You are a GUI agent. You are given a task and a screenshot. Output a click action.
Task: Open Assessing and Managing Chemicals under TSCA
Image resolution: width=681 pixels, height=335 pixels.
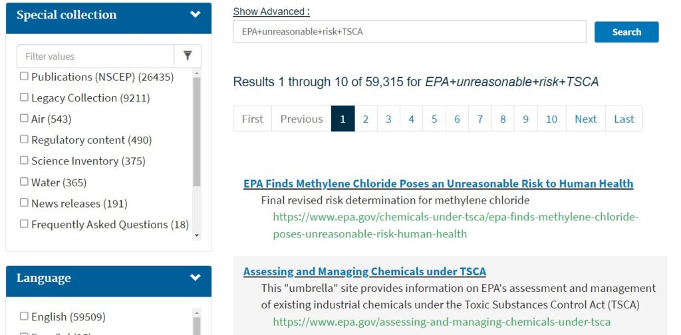pyautogui.click(x=364, y=272)
